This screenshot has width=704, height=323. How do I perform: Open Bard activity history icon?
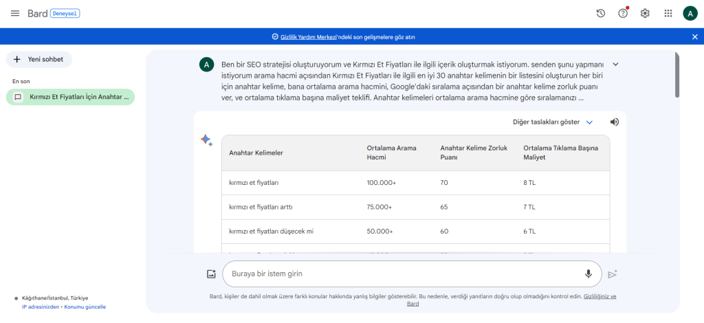pos(601,13)
